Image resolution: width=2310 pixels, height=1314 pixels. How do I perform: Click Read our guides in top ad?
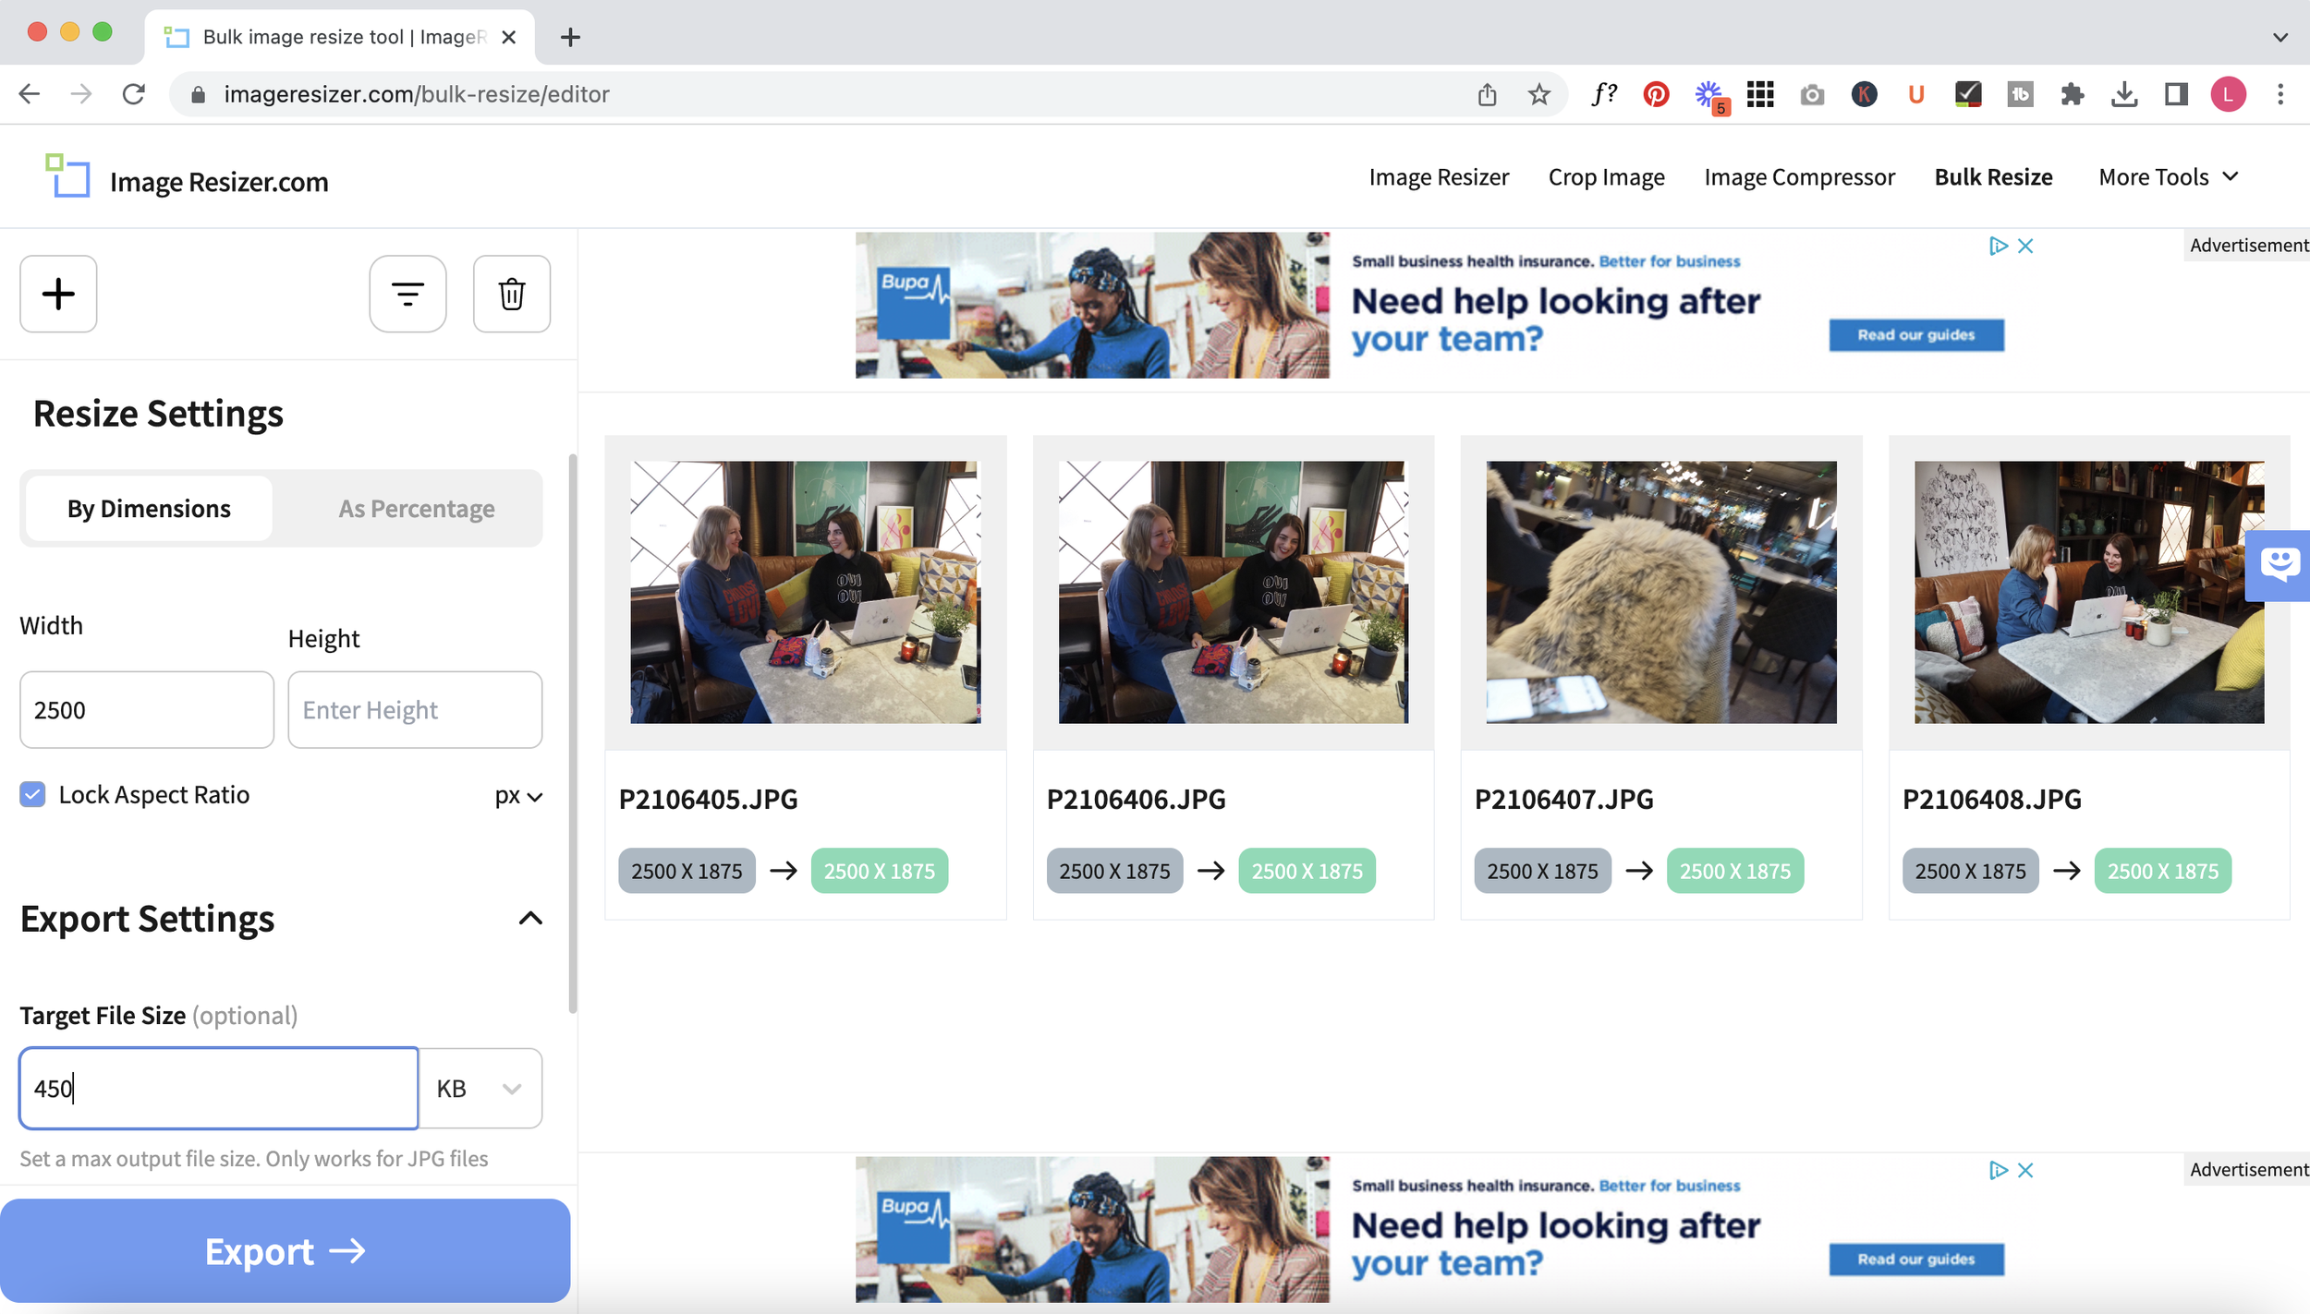click(1916, 334)
